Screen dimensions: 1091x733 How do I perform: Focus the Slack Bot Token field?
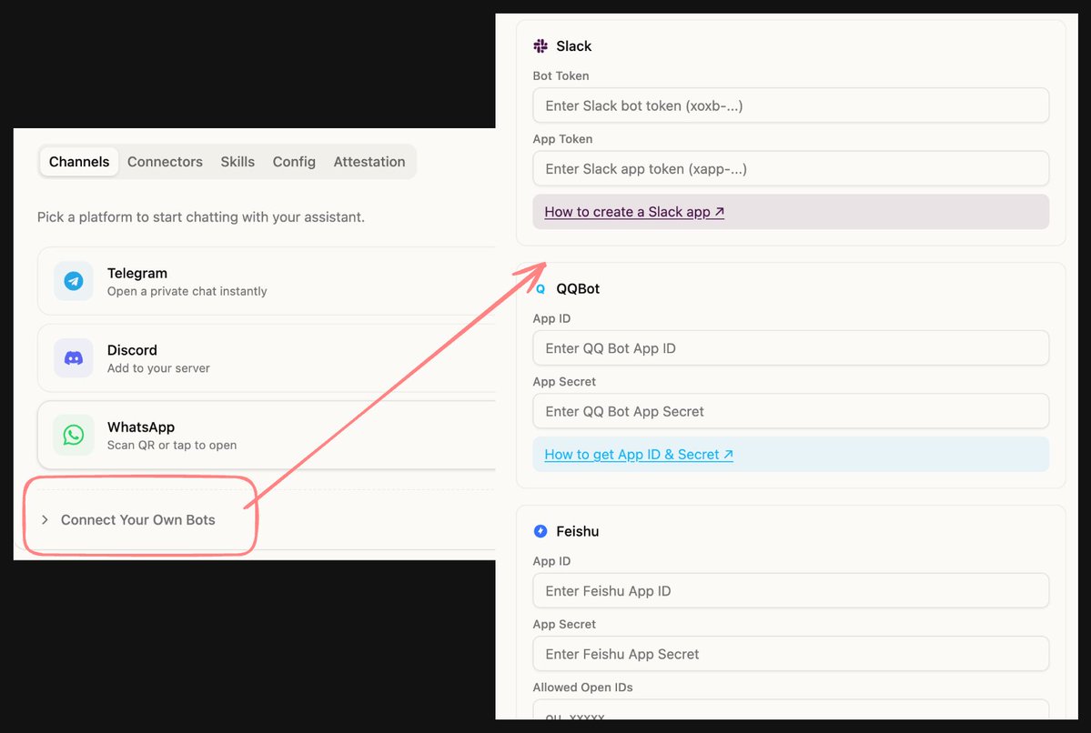(x=791, y=105)
